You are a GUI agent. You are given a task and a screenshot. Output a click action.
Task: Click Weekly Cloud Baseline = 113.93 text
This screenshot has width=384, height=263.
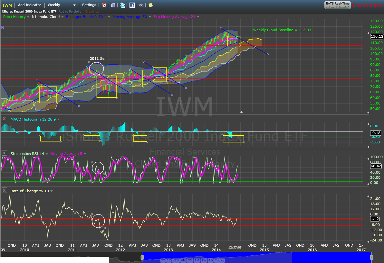(x=282, y=30)
